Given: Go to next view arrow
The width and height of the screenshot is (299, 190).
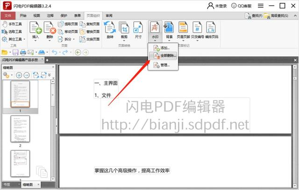Looking at the screenshot, I should [85, 52].
